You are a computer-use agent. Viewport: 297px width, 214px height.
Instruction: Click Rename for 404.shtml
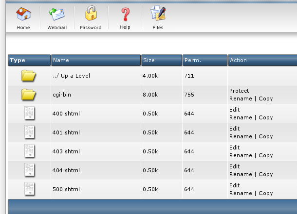241,174
